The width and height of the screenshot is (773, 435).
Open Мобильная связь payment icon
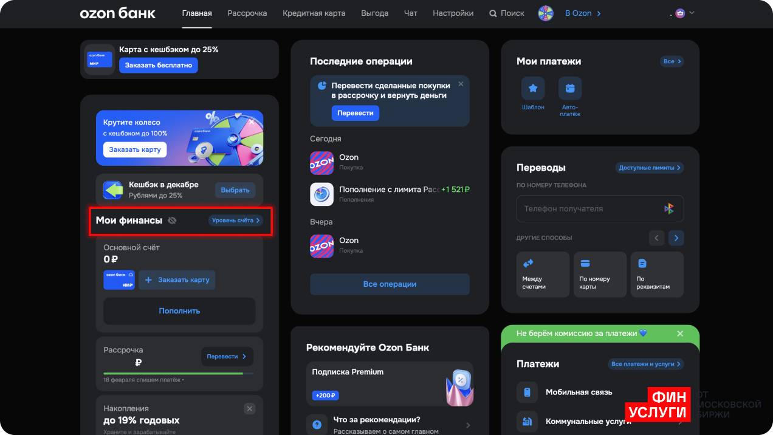tap(527, 392)
